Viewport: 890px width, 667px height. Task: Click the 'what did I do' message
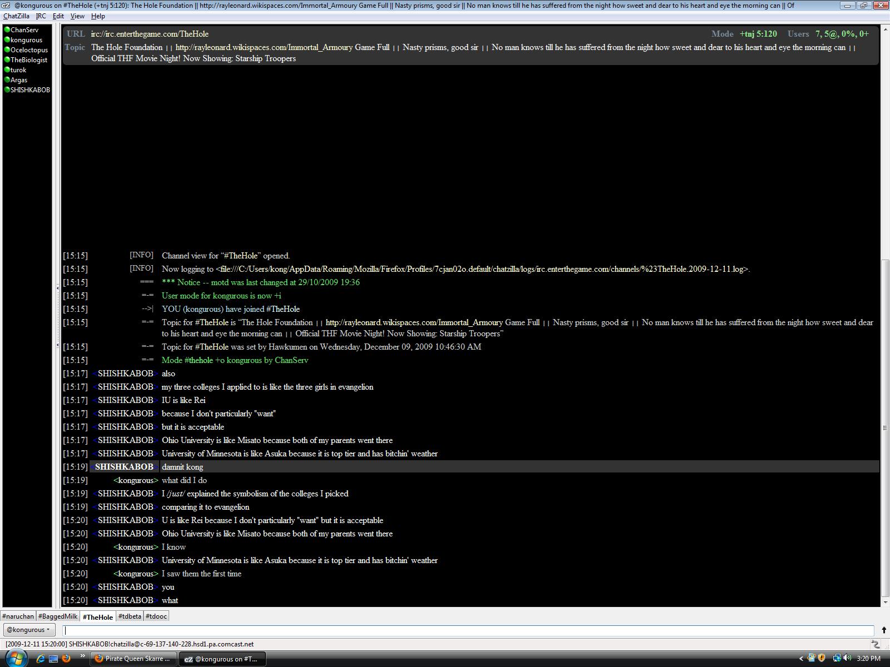pos(184,480)
